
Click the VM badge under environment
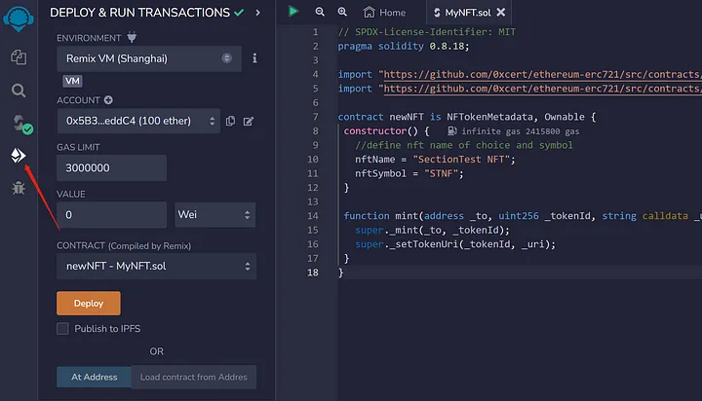click(x=72, y=81)
